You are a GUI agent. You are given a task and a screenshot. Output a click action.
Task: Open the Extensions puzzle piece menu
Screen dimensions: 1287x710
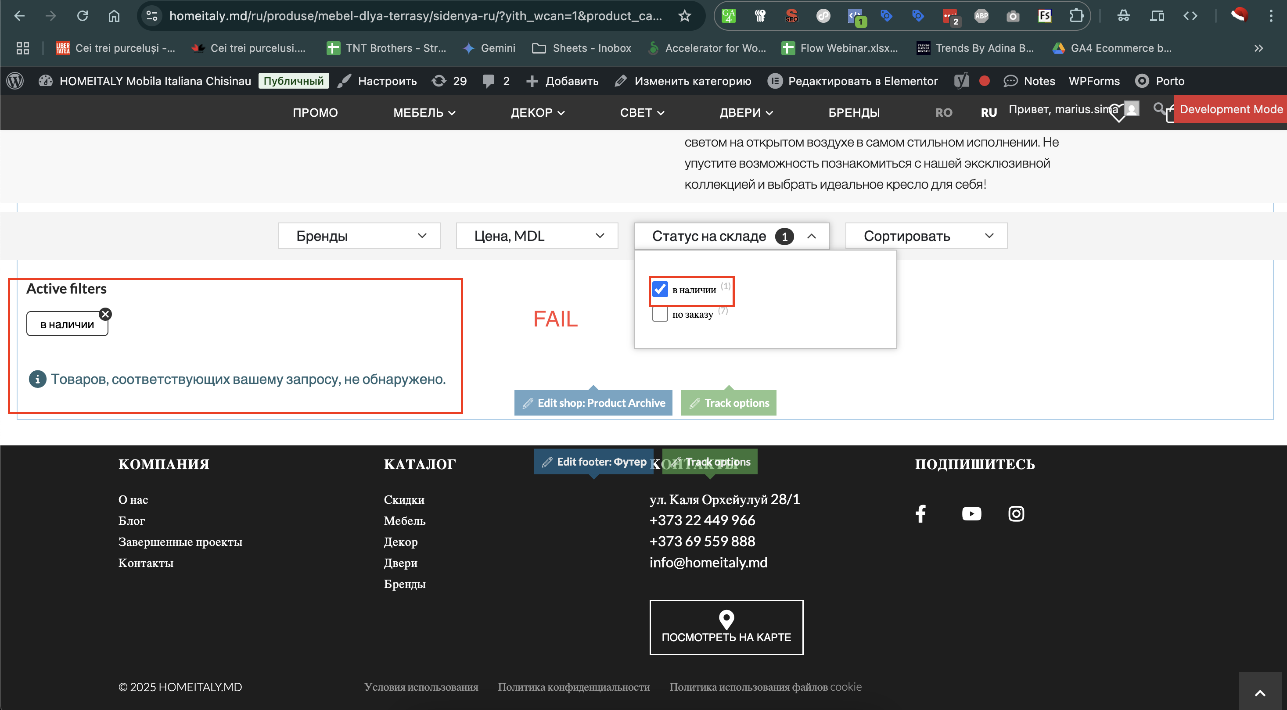click(1076, 16)
